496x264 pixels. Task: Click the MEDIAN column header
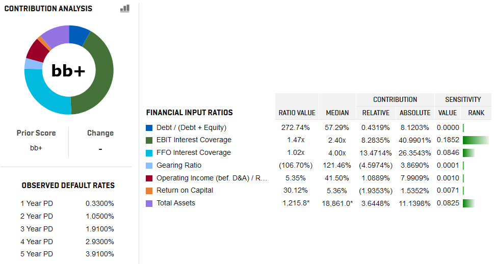(337, 113)
